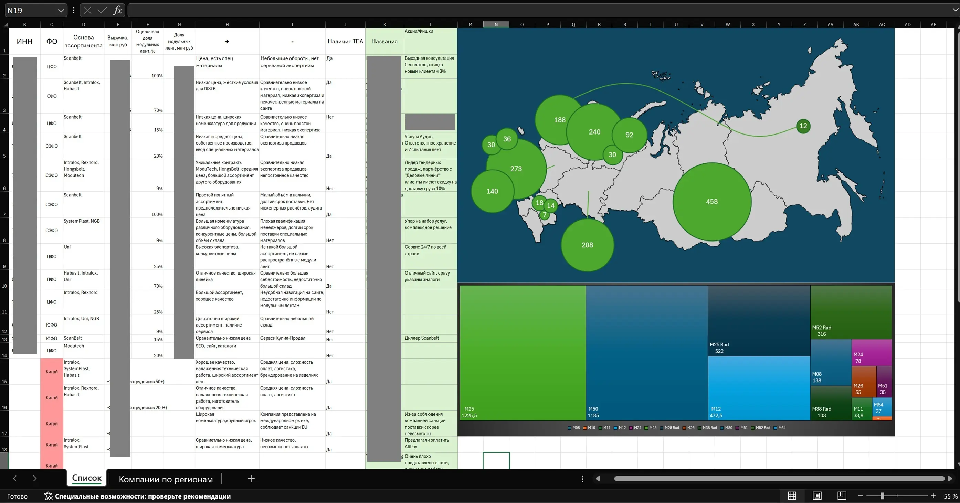This screenshot has height=503, width=960.
Task: Select the ПФО cell
Action: pos(52,279)
